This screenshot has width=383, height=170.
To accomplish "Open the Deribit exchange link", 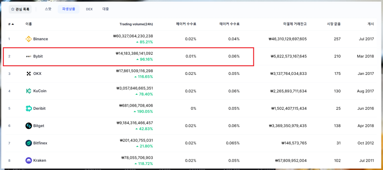I will [39, 108].
